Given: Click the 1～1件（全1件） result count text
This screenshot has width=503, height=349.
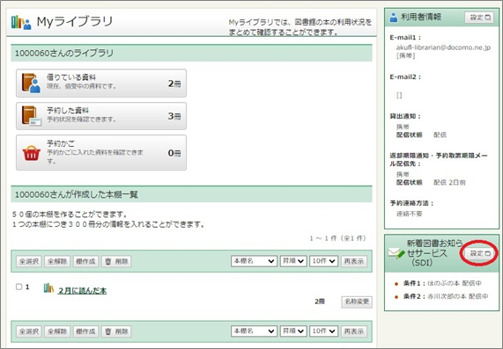Looking at the screenshot, I should [337, 238].
